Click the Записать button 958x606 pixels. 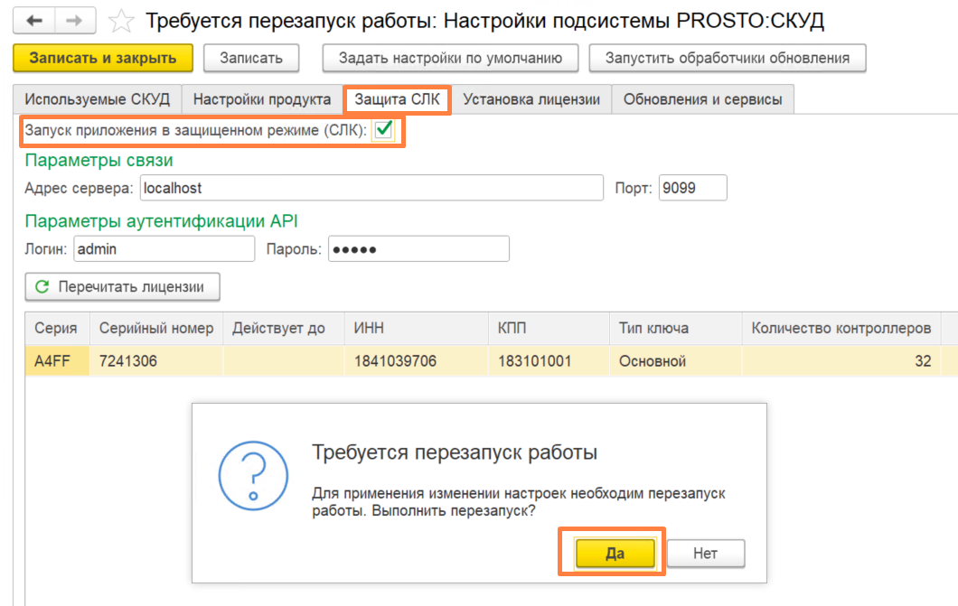(x=251, y=58)
